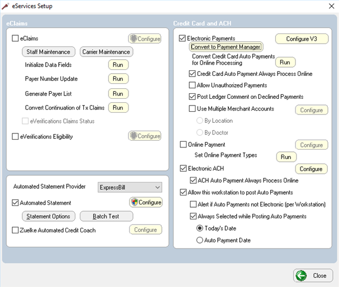Select the Today's Date radio button

199,228
